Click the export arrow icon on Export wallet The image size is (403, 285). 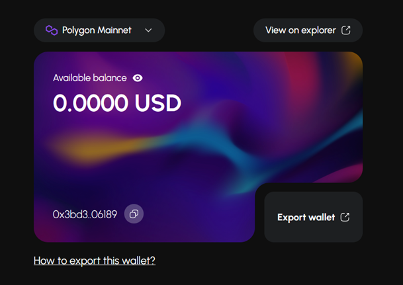(x=345, y=217)
